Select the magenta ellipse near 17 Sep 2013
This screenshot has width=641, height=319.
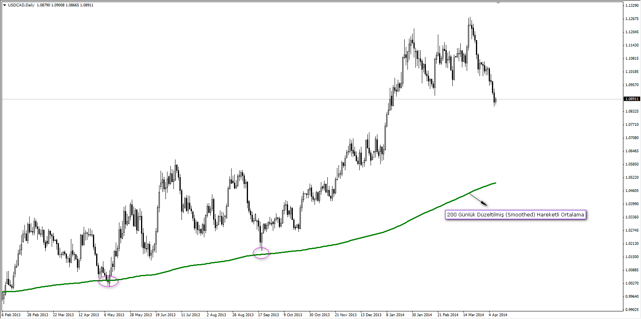coord(261,253)
